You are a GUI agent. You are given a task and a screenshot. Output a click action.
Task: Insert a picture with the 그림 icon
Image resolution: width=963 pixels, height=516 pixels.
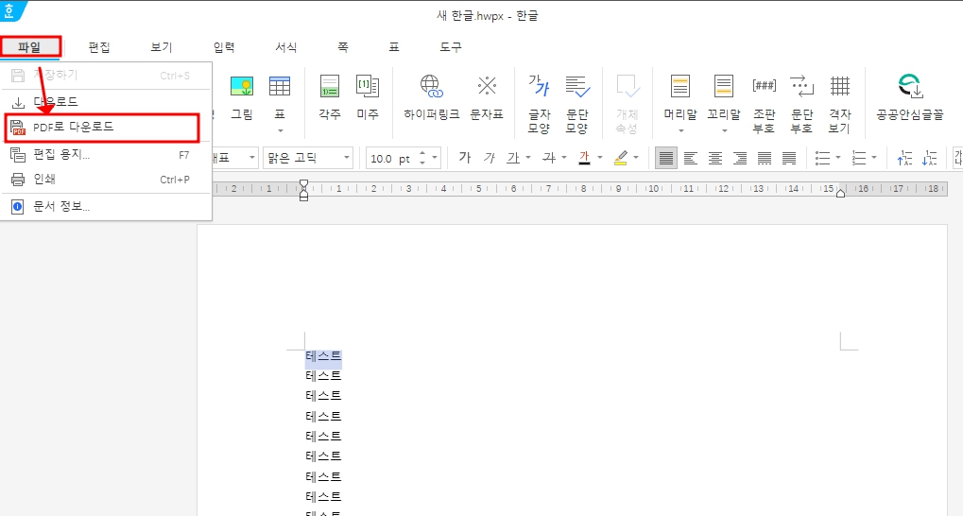(242, 87)
